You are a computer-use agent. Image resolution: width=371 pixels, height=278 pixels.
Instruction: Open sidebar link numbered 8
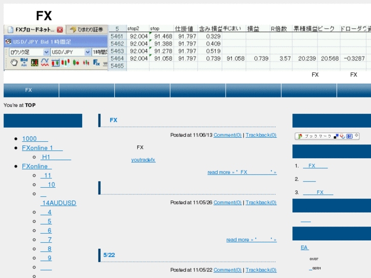(x=46, y=249)
